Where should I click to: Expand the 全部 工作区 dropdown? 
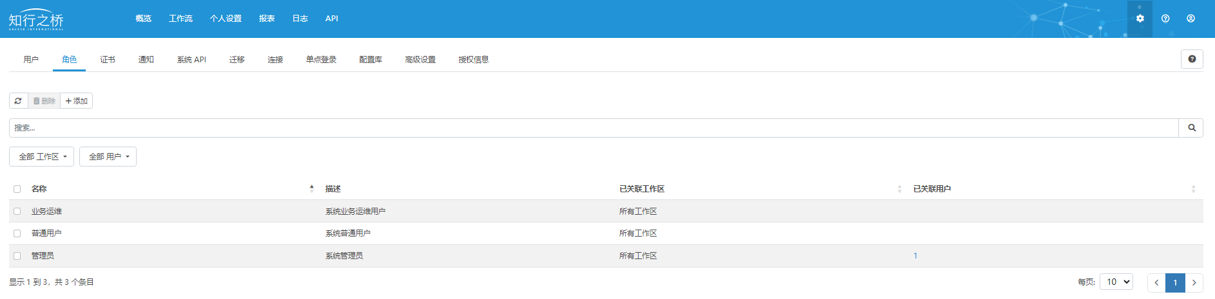(42, 157)
